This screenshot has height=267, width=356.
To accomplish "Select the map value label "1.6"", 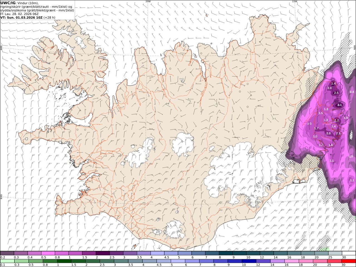I will pos(331,145).
